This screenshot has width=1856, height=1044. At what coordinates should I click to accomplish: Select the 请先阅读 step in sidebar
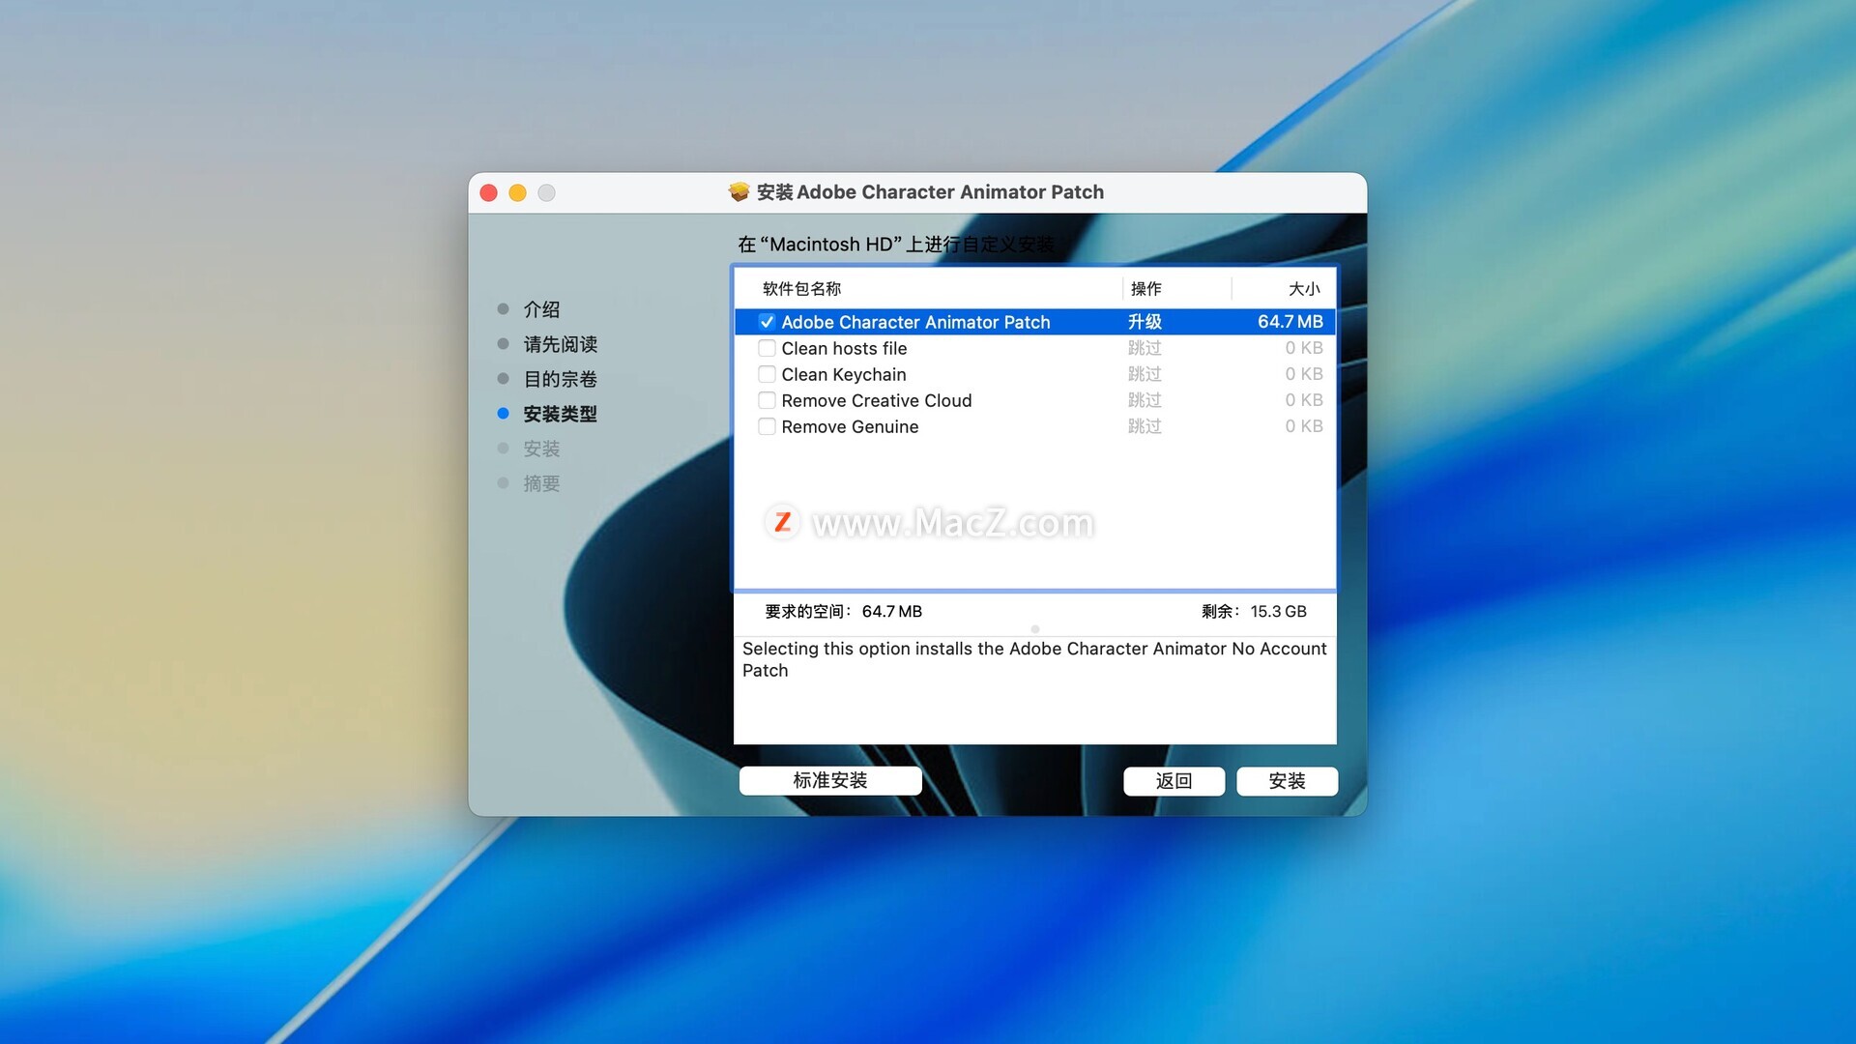coord(560,344)
